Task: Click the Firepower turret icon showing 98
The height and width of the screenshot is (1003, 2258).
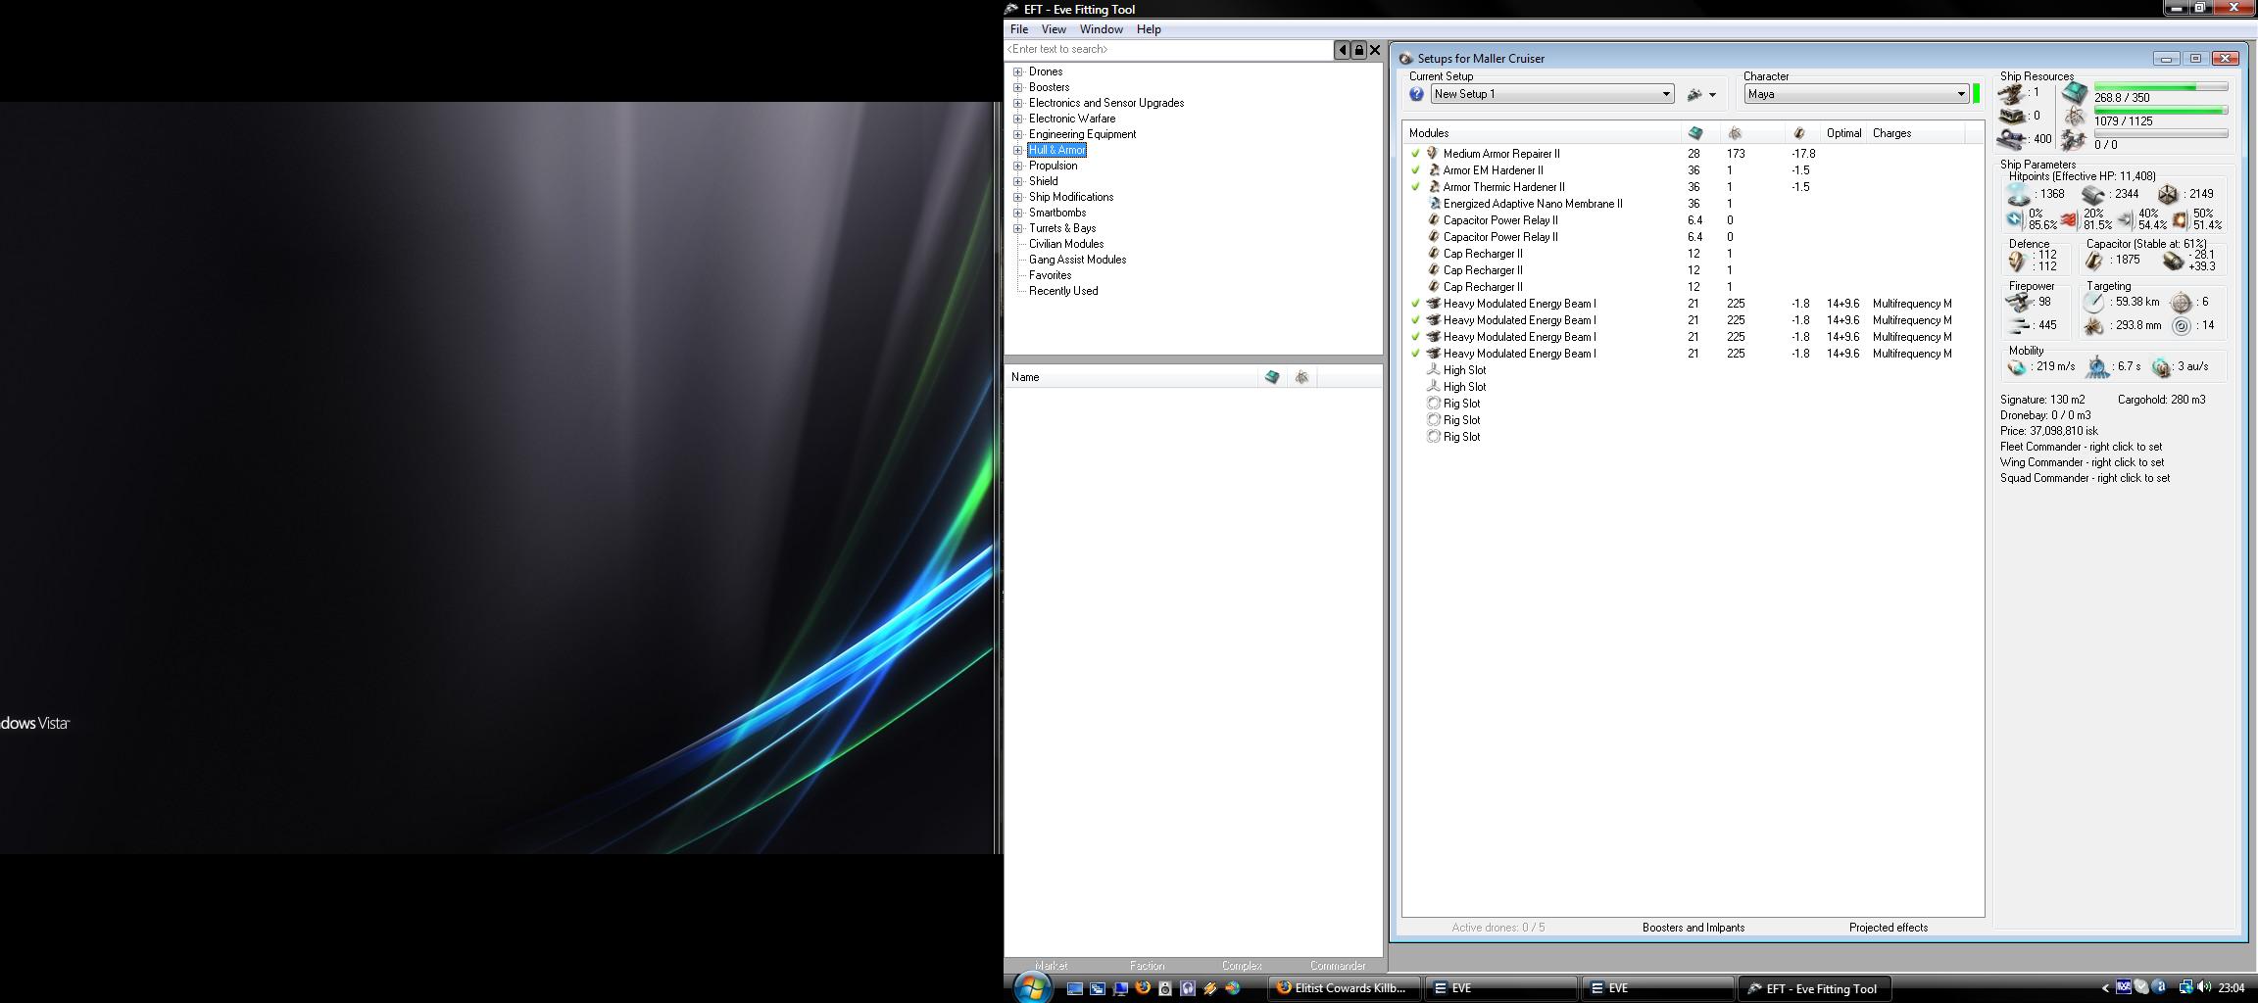Action: tap(2017, 302)
